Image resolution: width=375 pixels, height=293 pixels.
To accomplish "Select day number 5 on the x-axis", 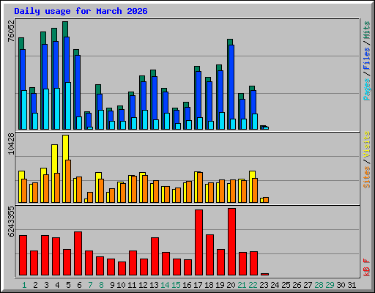I will (68, 285).
